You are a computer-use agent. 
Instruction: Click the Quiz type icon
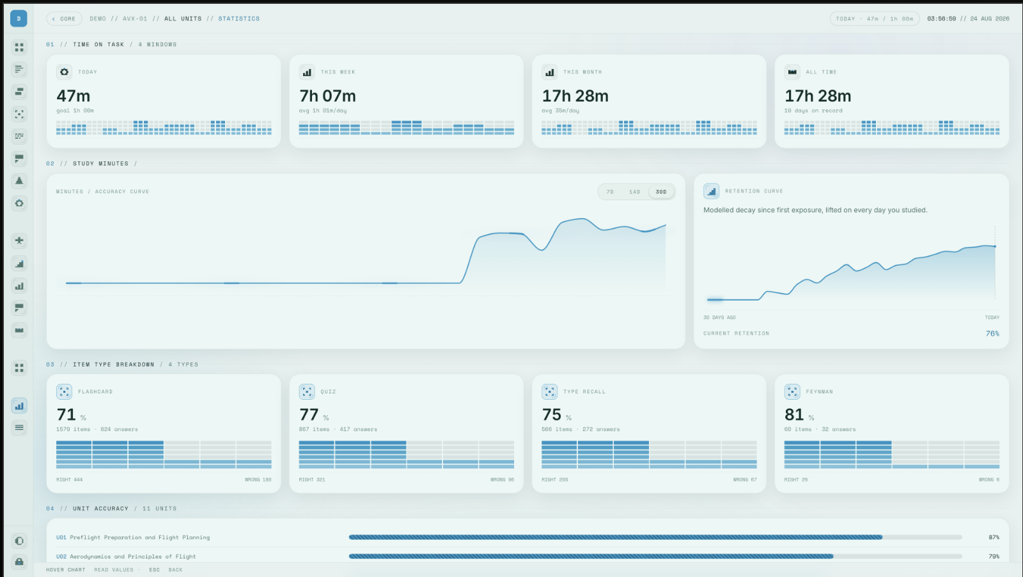point(307,391)
